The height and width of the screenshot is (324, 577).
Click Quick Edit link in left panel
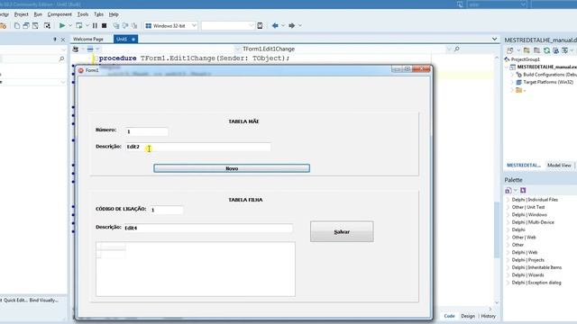tap(15, 300)
